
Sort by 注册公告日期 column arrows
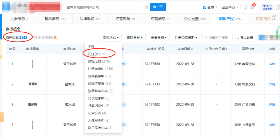pos(226,49)
